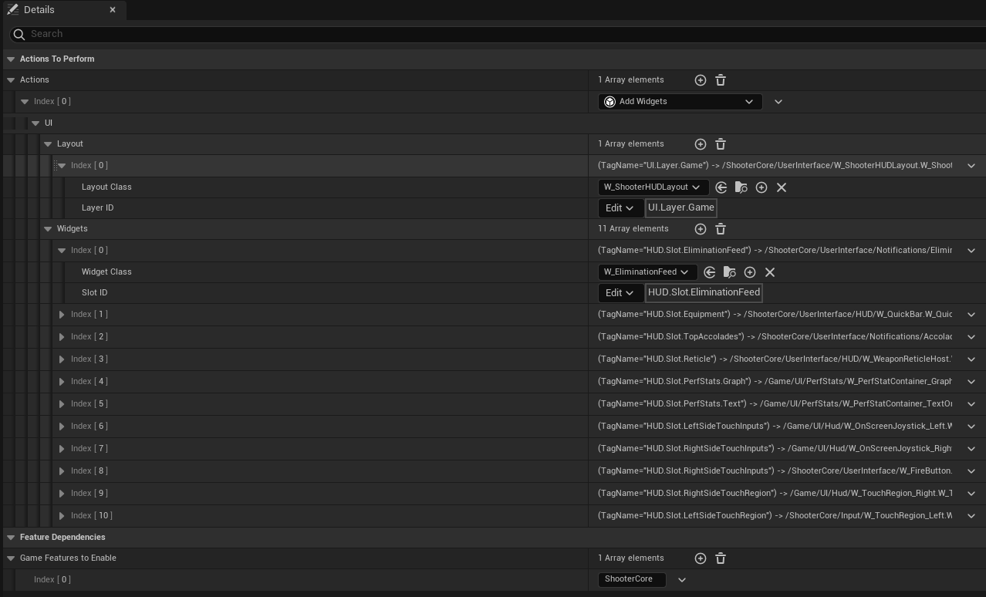Viewport: 986px width, 597px height.
Task: Close the Details tab
Action: tap(113, 10)
